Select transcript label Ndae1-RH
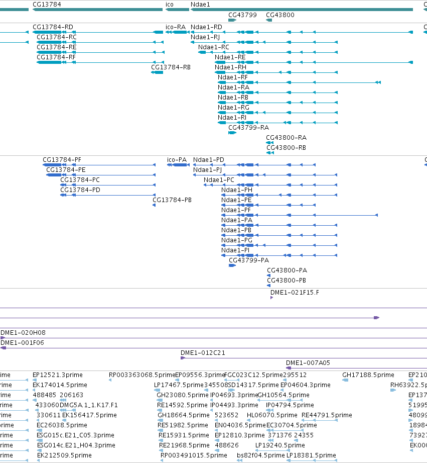Image resolution: width=427 pixels, height=463 pixels. point(230,67)
